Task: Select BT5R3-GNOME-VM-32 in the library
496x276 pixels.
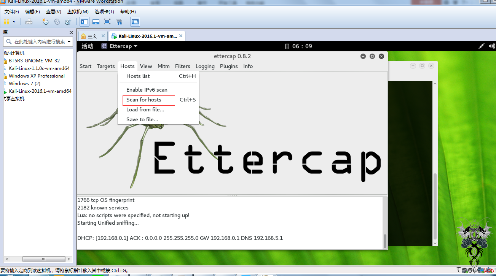Action: click(34, 61)
